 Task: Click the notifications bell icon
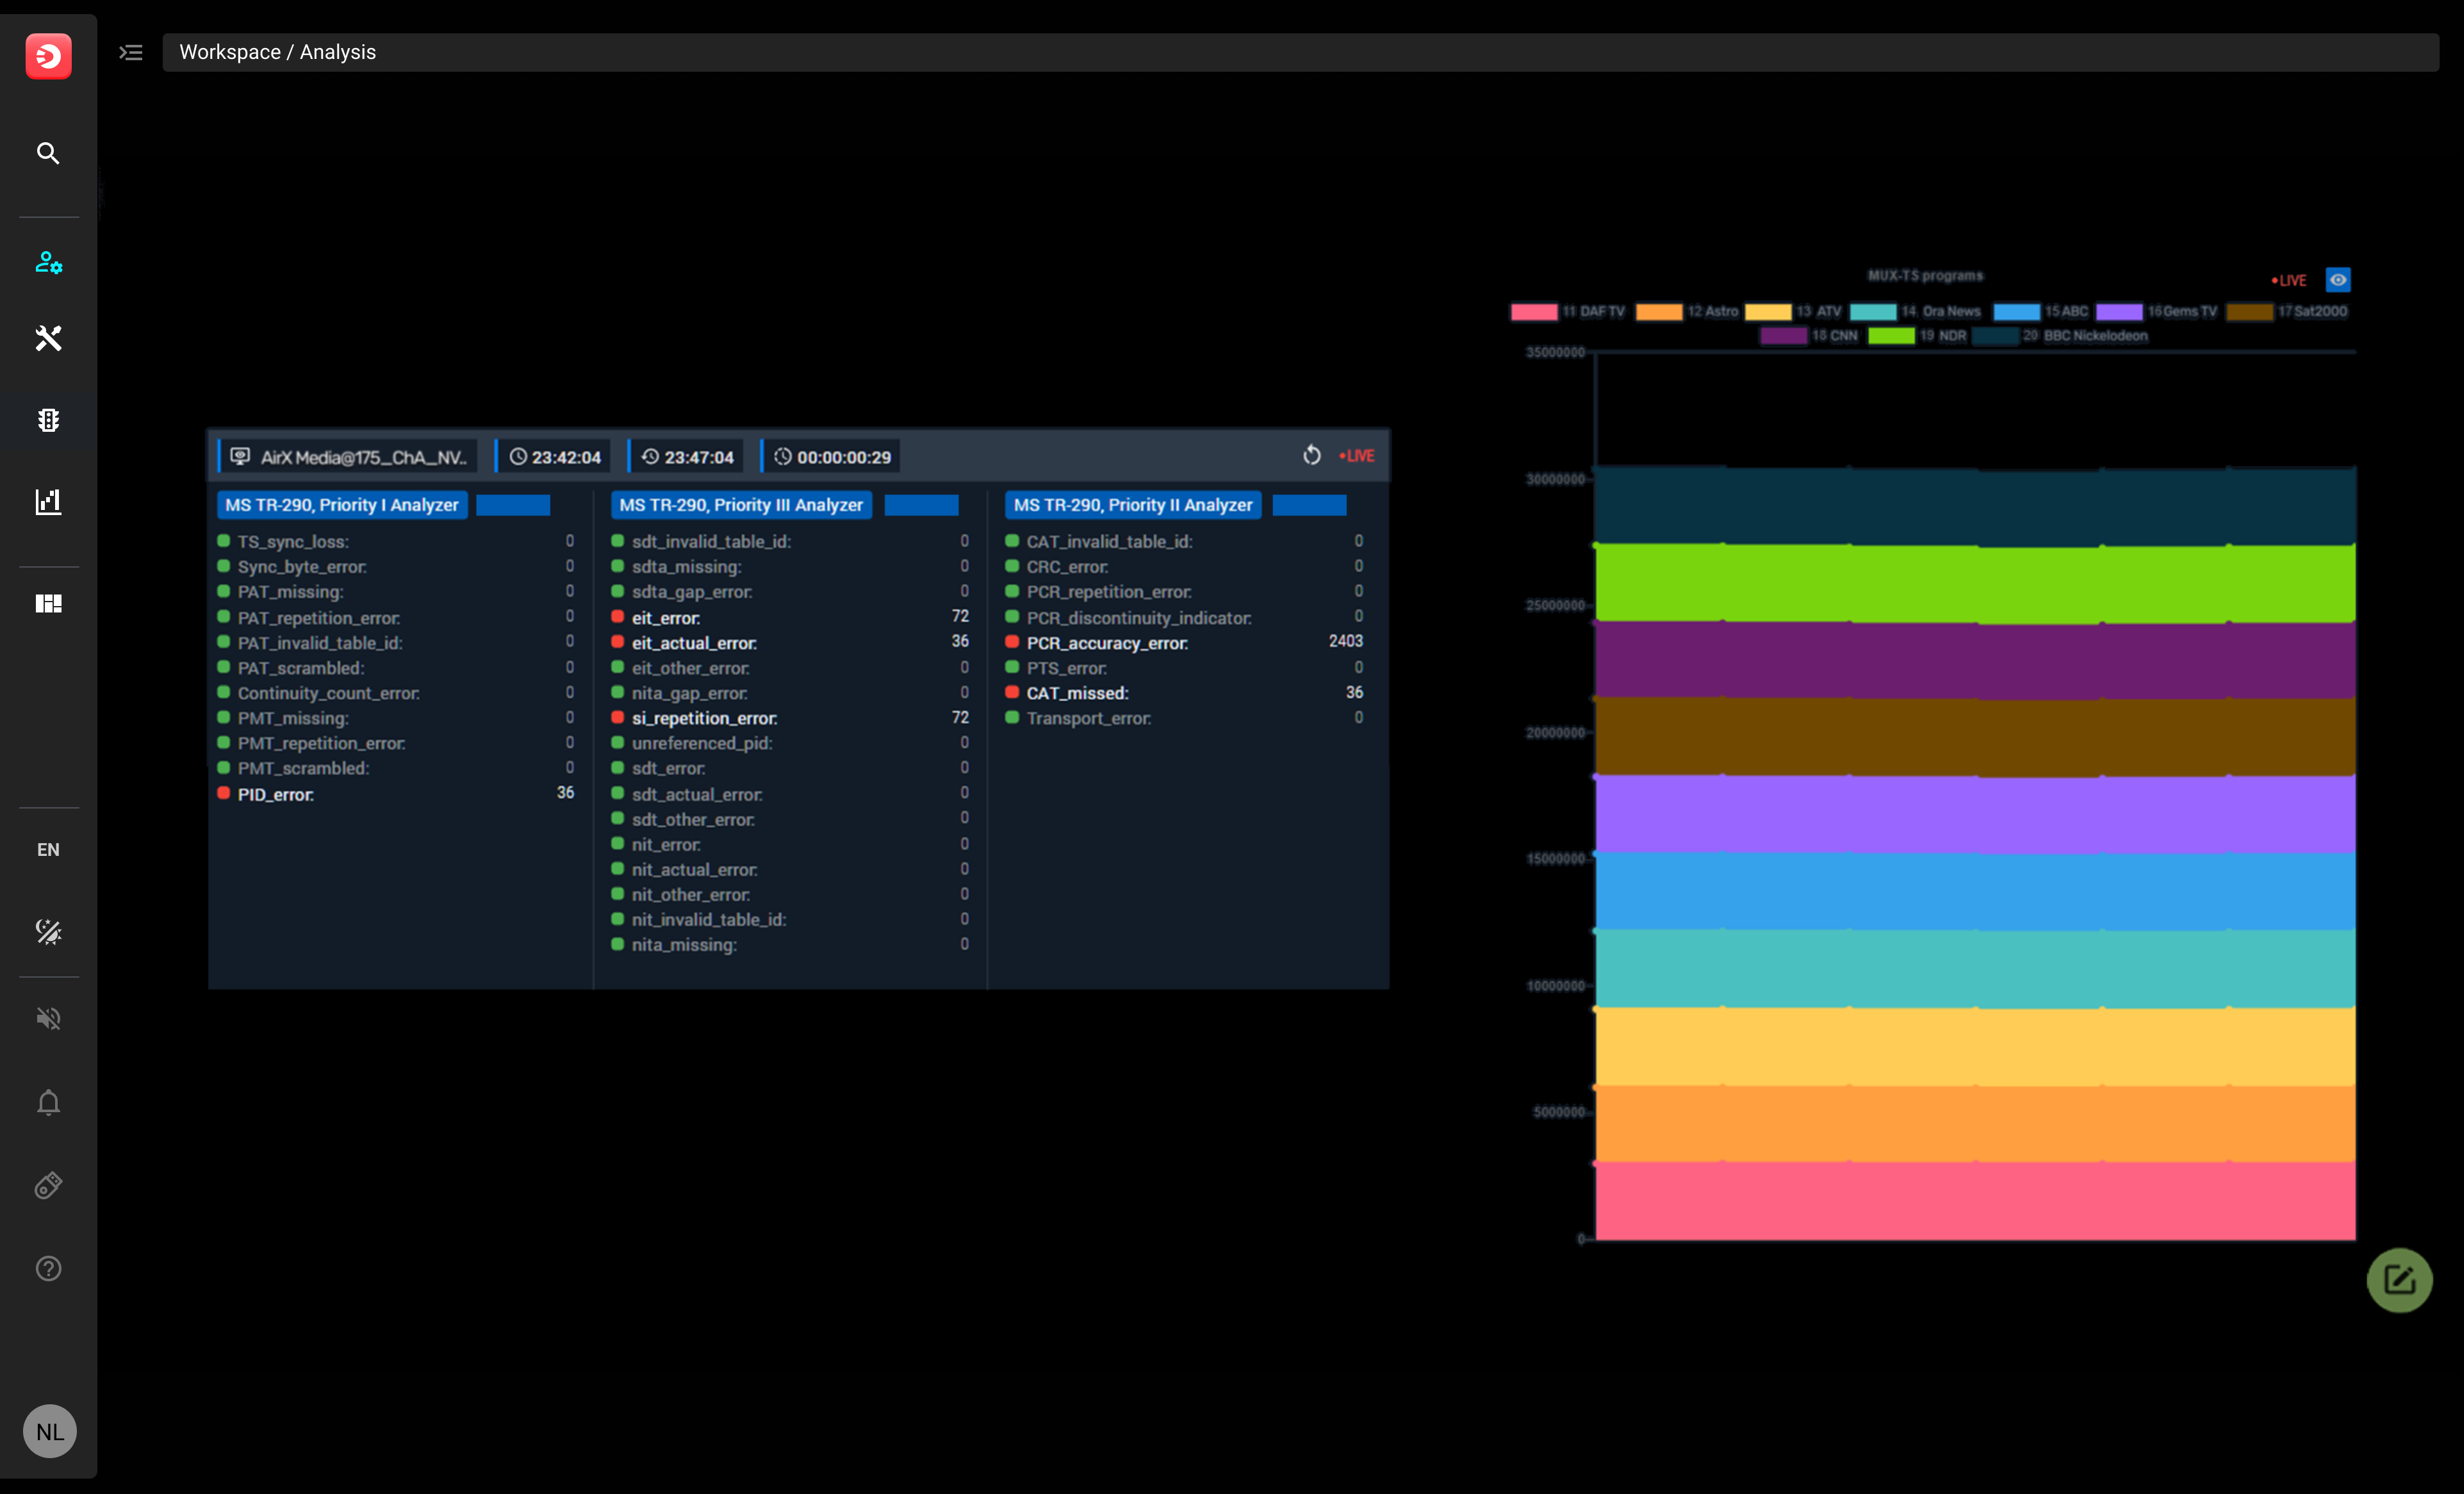pos(48,1102)
